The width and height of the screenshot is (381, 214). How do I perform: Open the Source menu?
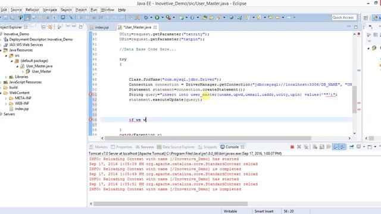[16, 10]
